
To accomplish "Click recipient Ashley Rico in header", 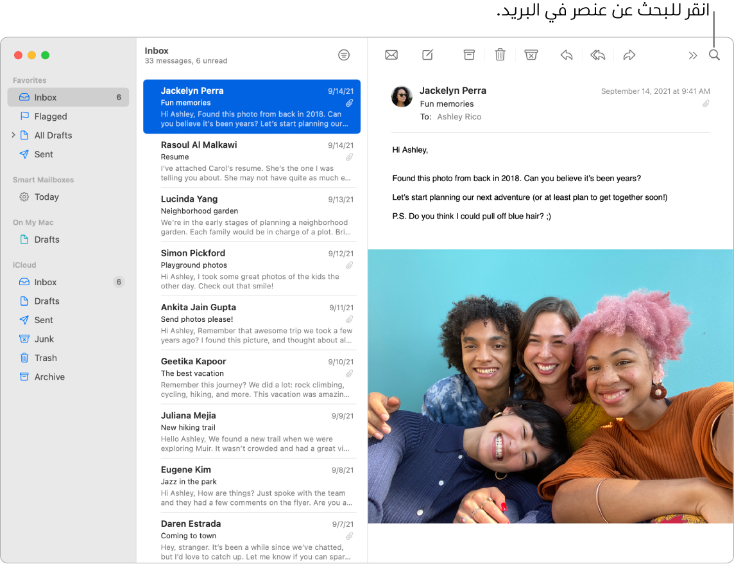I will click(459, 117).
